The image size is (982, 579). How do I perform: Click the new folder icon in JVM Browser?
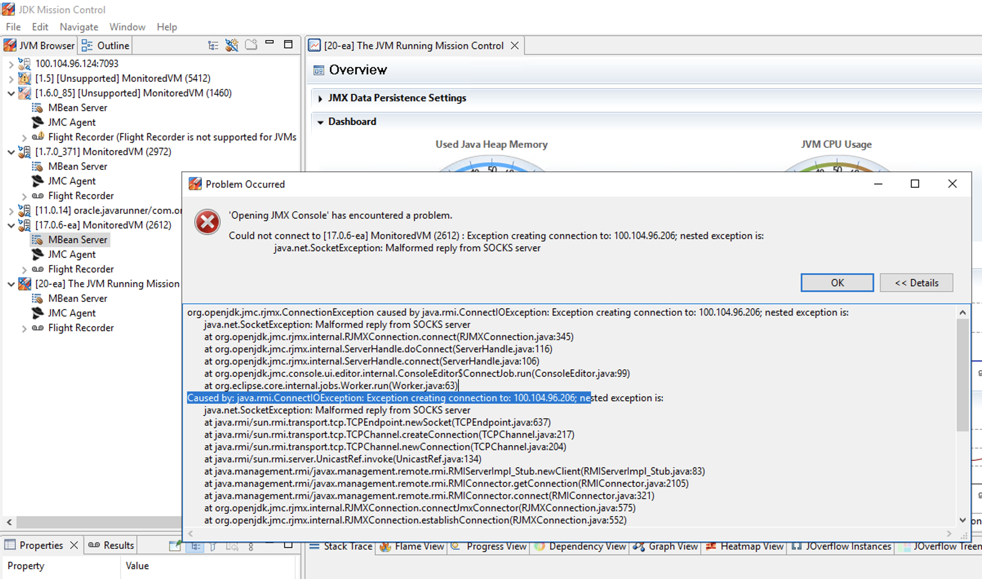pyautogui.click(x=251, y=45)
